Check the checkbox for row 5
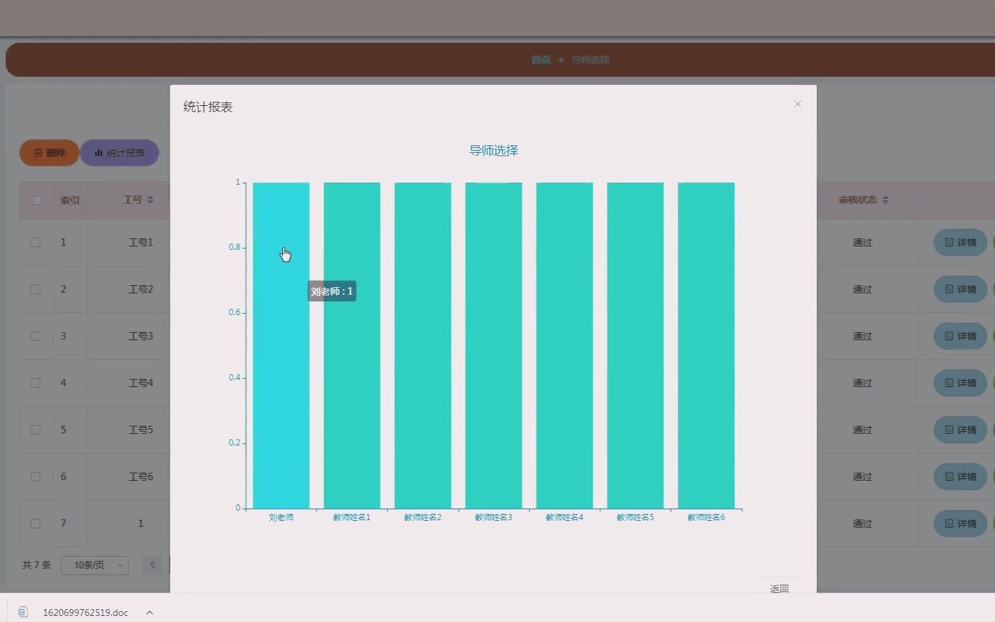 (35, 430)
